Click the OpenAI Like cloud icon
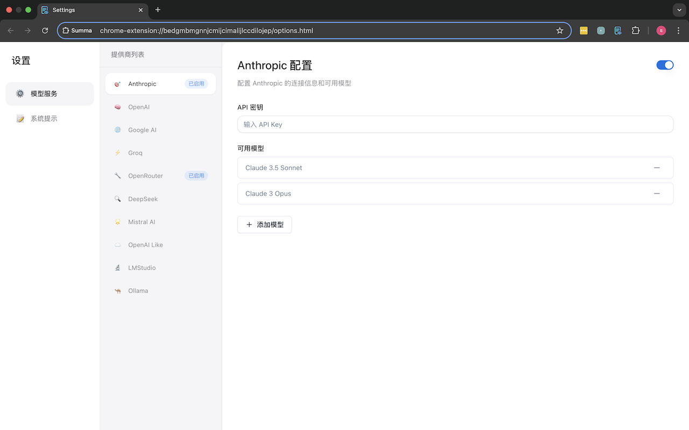 [117, 245]
